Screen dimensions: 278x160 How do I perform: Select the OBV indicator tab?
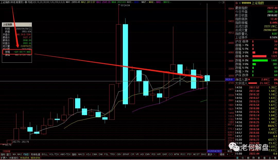pyautogui.click(x=119, y=154)
